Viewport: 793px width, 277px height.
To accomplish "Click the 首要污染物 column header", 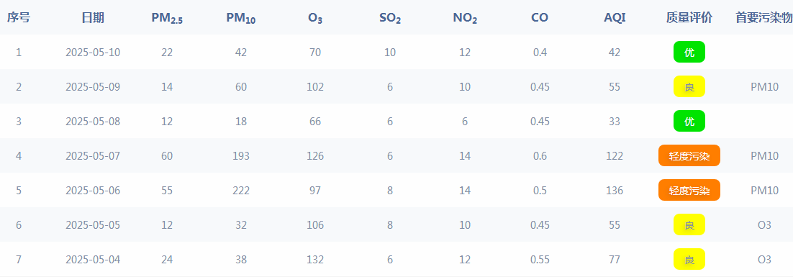I will coord(763,18).
